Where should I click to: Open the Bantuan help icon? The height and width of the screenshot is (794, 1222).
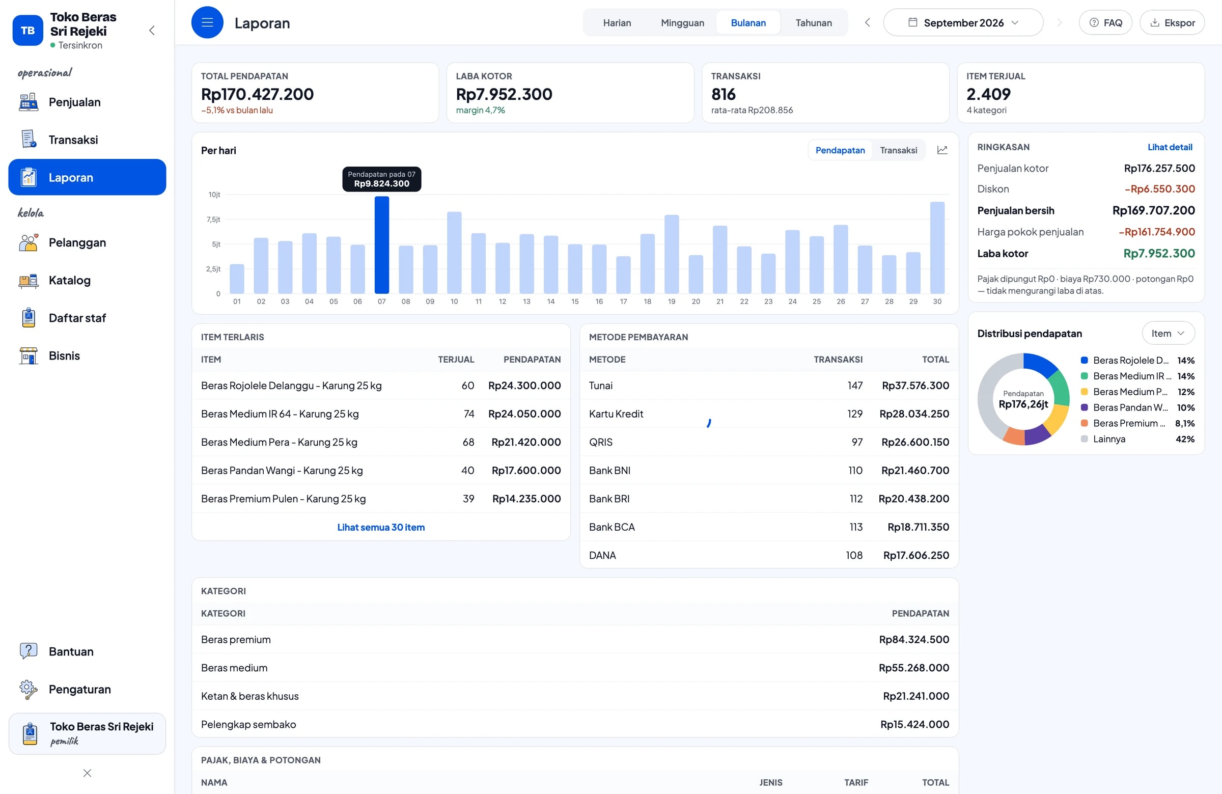[28, 651]
